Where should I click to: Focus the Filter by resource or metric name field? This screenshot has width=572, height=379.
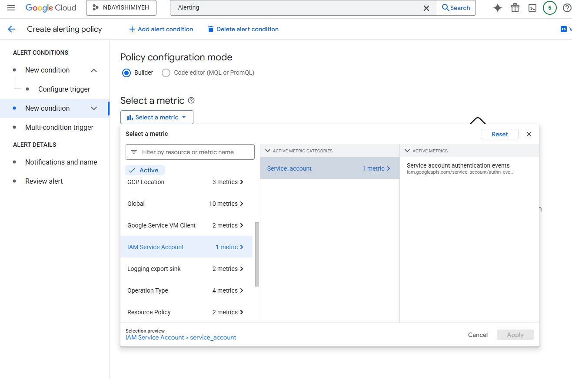coord(190,152)
